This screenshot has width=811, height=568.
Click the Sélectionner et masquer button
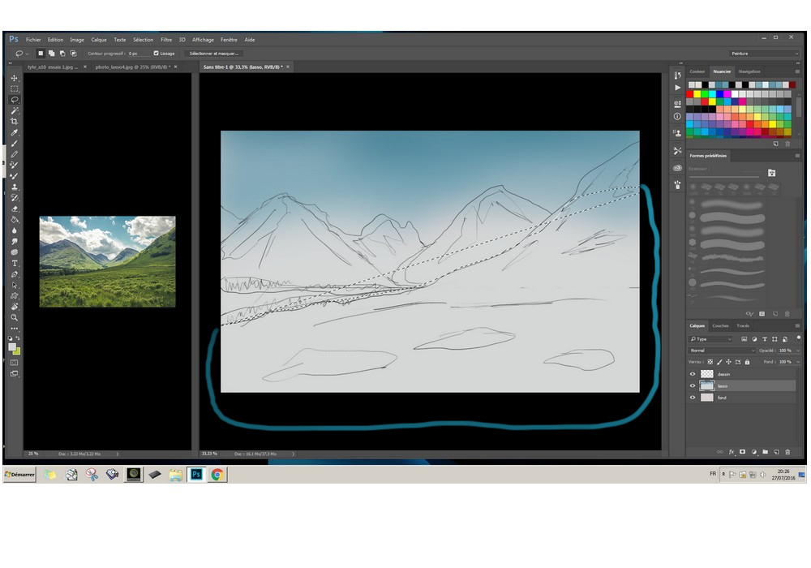[215, 54]
